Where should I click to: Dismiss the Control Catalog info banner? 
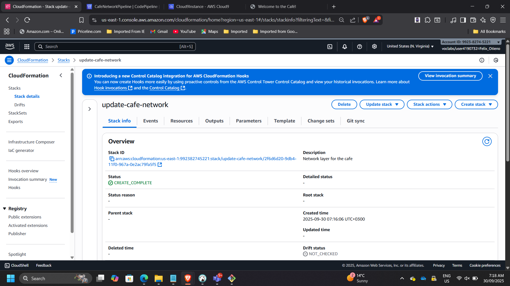point(490,76)
